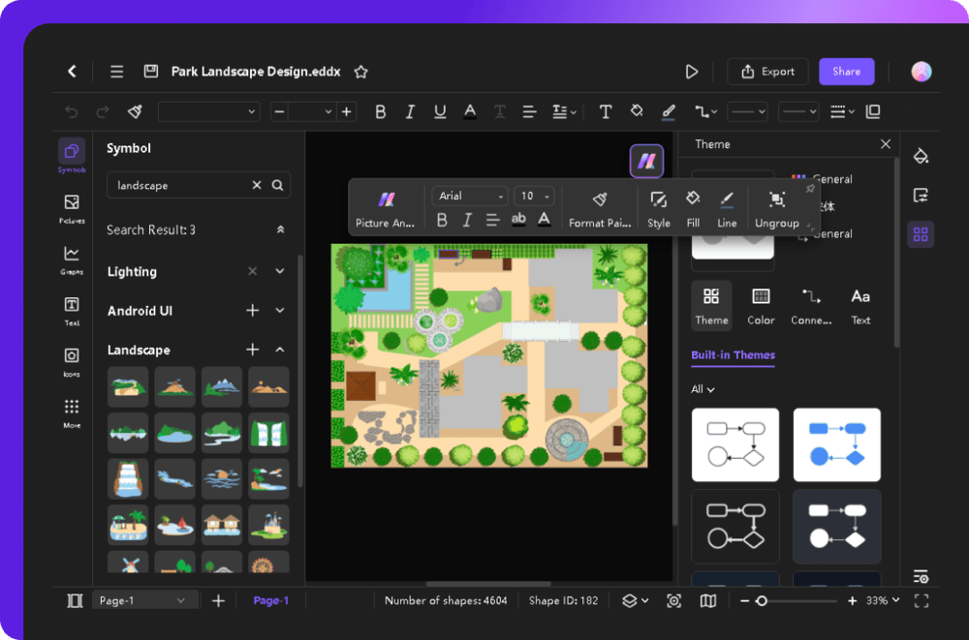Decrease font size with minus button
969x640 pixels.
279,111
